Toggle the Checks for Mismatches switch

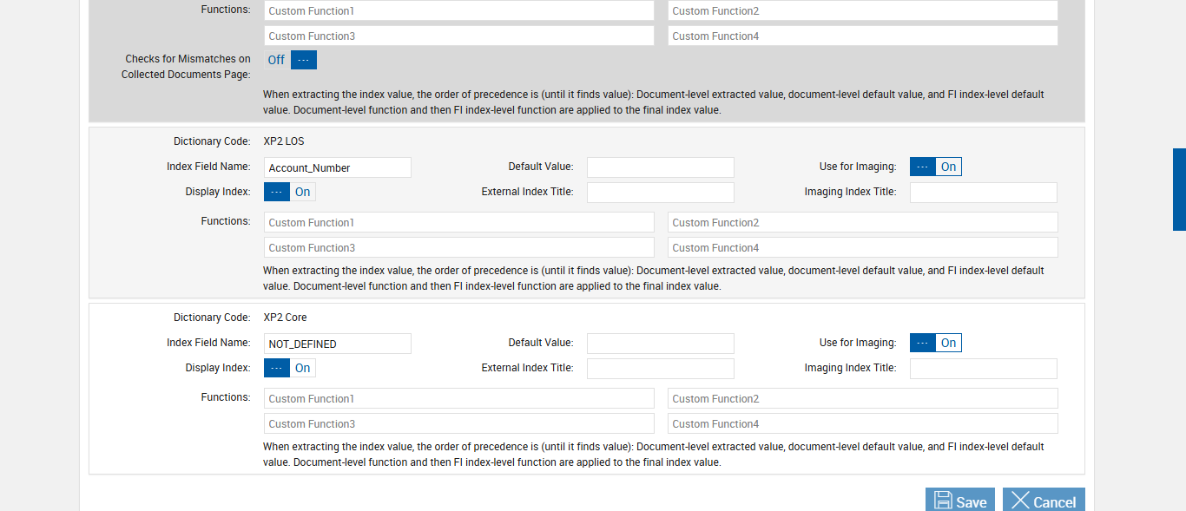[x=291, y=60]
